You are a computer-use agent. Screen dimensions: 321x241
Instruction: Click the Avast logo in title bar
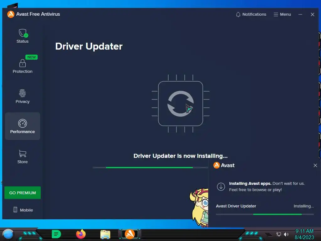point(11,14)
